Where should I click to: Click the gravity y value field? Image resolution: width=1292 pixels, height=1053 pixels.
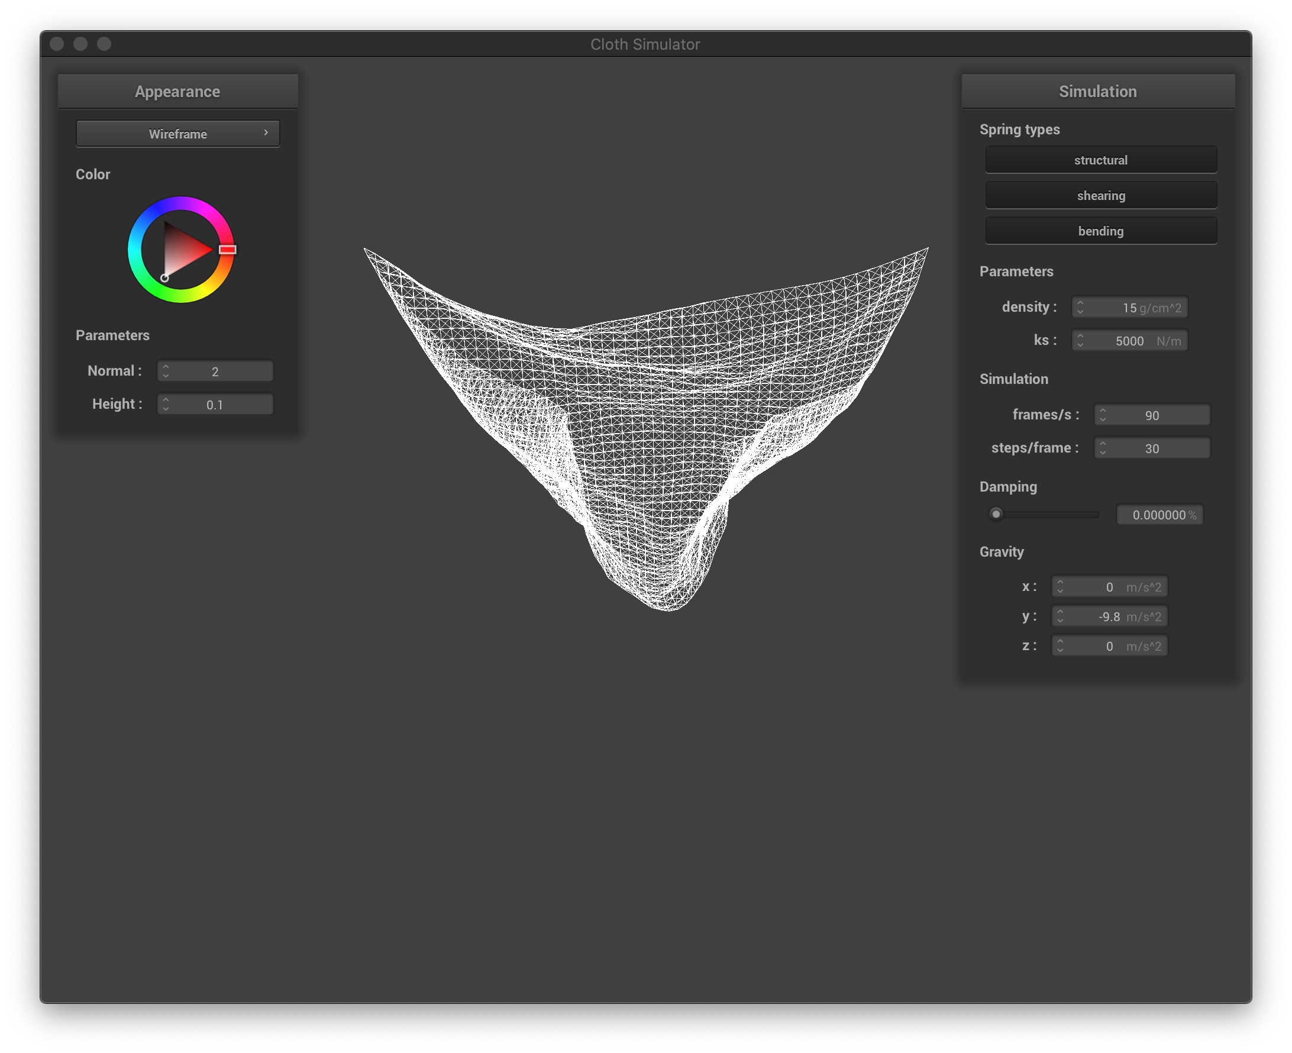1109,617
